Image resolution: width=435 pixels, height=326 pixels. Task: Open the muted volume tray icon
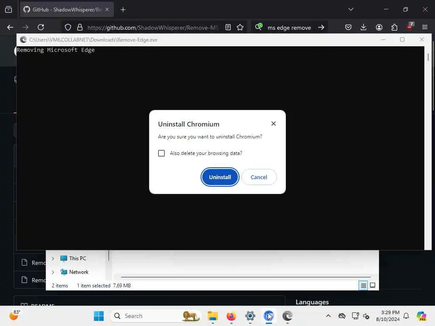tap(366, 316)
